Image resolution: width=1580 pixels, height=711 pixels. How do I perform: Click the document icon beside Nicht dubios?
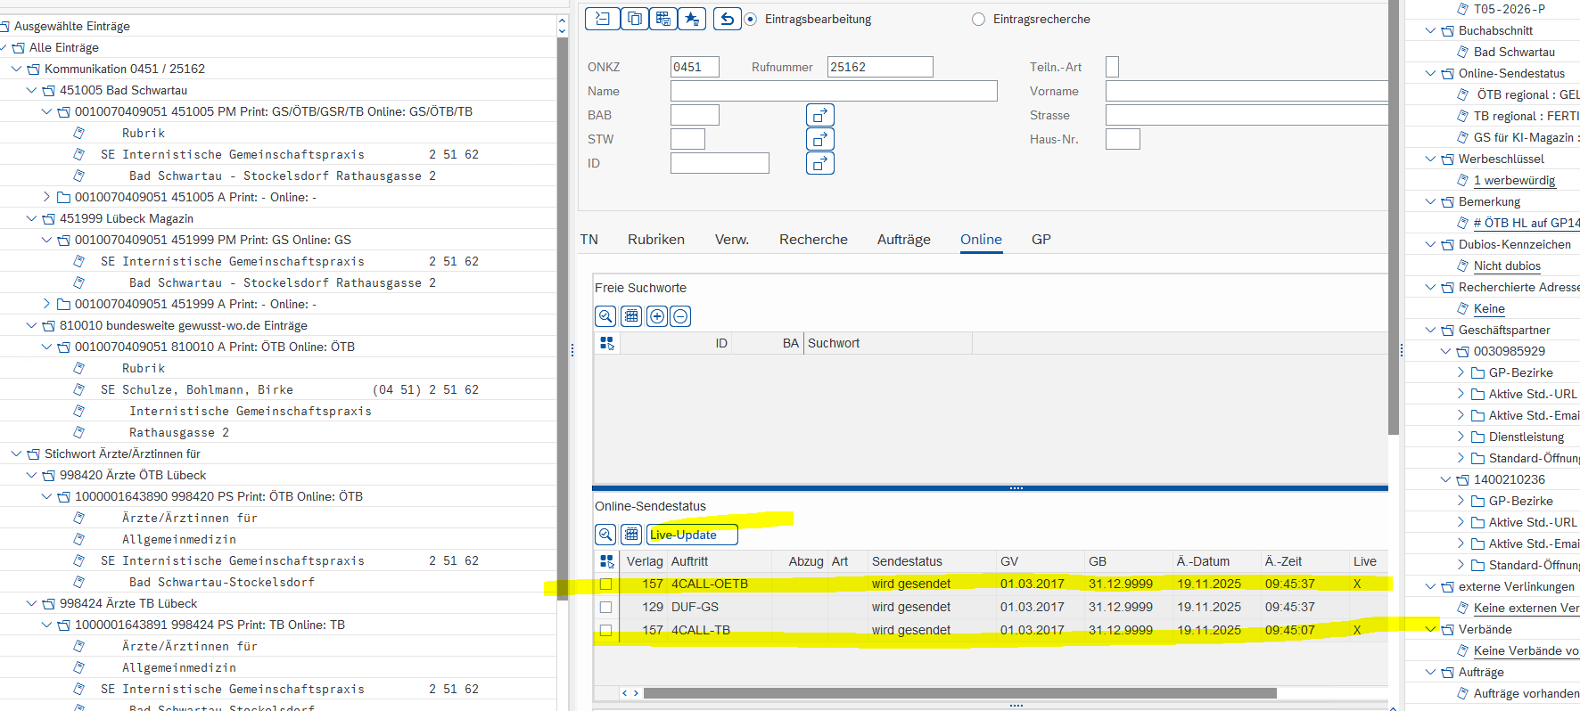click(x=1462, y=266)
